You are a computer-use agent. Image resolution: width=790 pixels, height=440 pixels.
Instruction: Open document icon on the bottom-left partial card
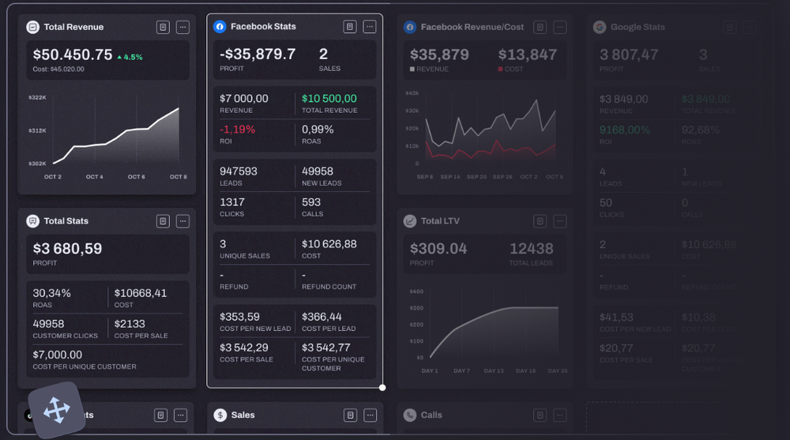click(x=160, y=416)
